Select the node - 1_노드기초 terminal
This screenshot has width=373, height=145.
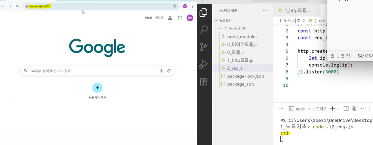(x=308, y=109)
